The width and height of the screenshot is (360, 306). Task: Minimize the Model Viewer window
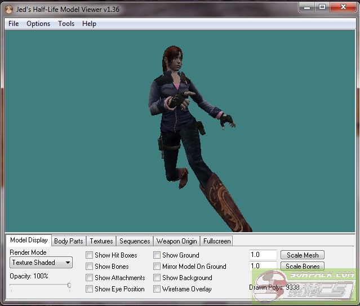306,7
